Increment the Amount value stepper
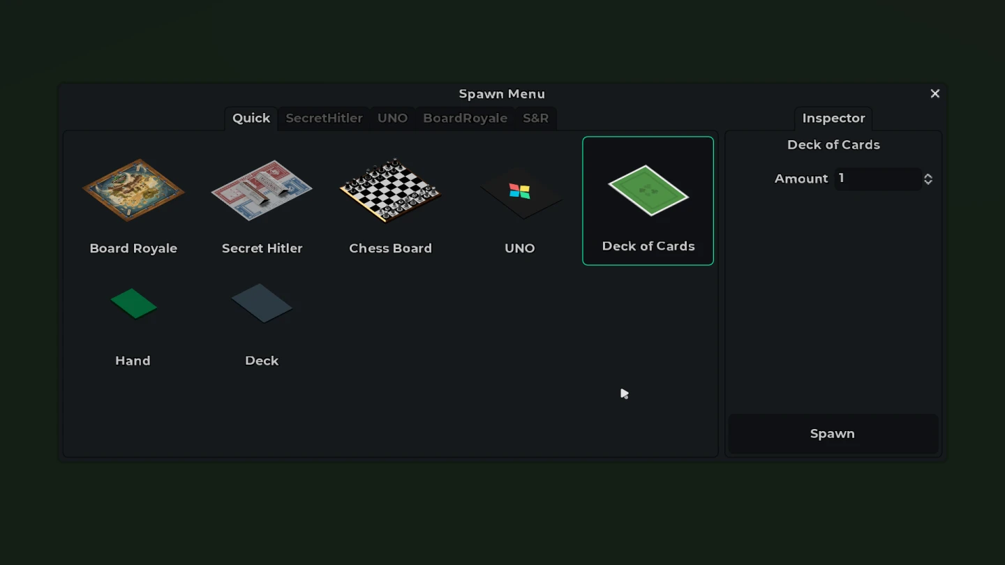Viewport: 1005px width, 565px height. click(928, 175)
